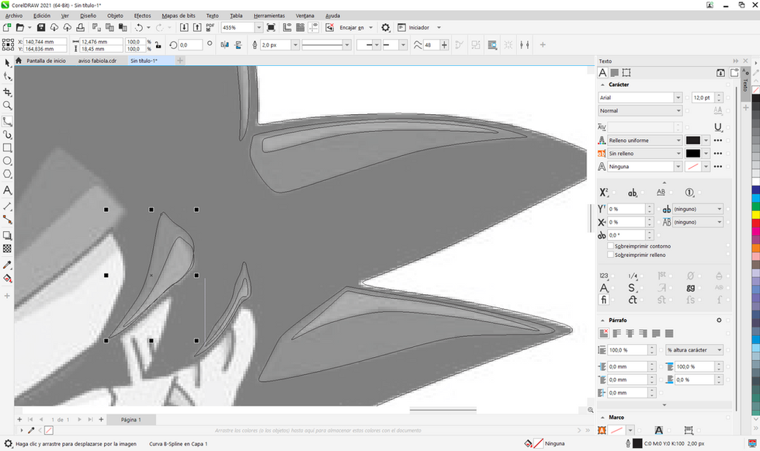Viewport: 760px width, 451px height.
Task: Open the Arial font family dropdown
Action: point(678,97)
